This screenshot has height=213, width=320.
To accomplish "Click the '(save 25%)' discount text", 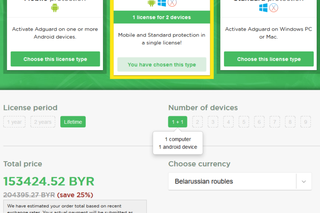I will (75, 195).
